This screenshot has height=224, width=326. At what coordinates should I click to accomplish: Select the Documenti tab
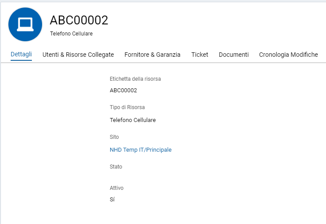point(234,55)
